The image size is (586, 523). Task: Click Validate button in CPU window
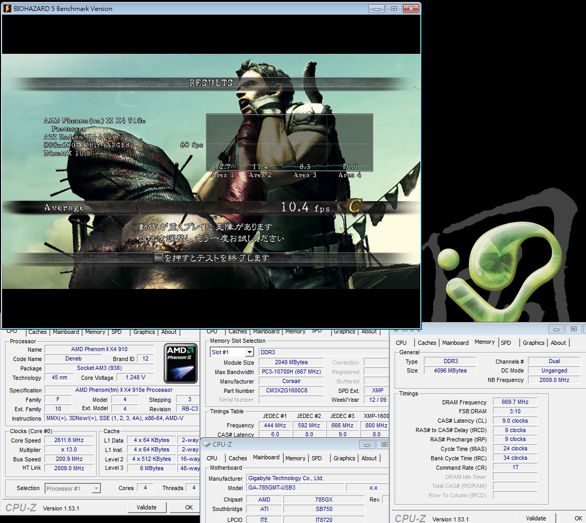pos(146,507)
